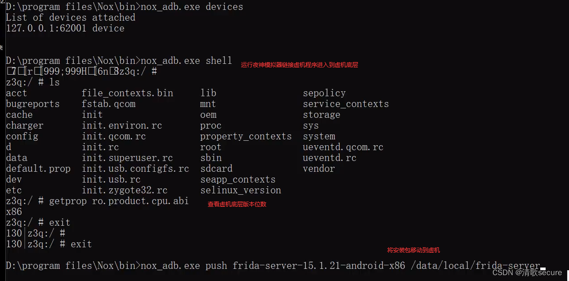Click the 'getprop ro.product.cpu.abi' command
This screenshot has height=281, width=569.
click(119, 201)
